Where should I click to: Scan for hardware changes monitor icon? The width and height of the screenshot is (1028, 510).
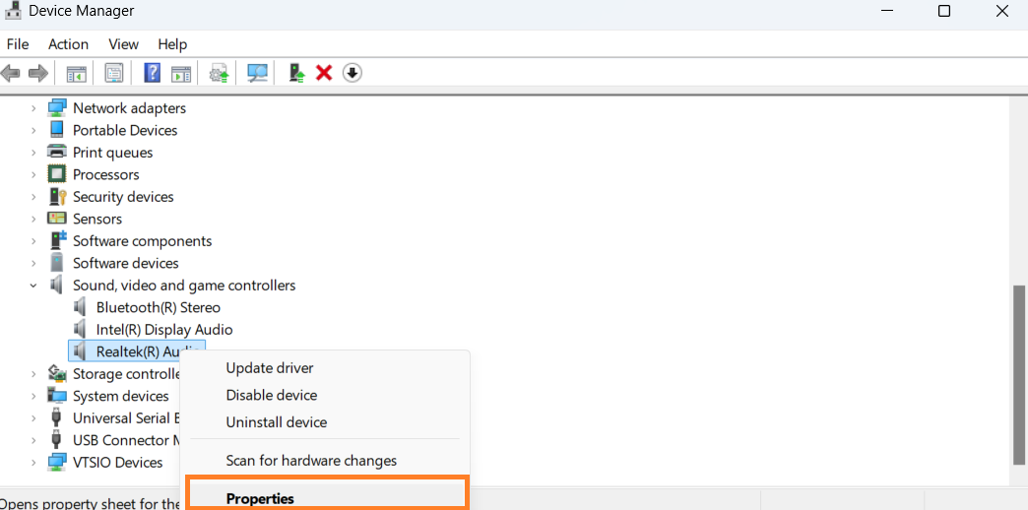coord(257,74)
